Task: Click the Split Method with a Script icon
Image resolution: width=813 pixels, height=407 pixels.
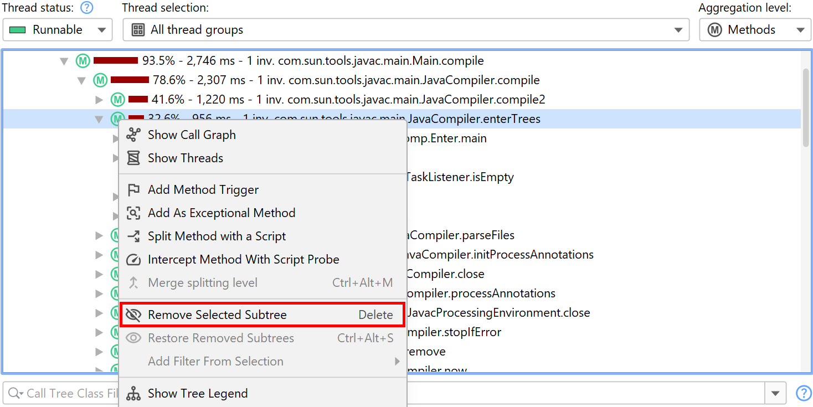Action: click(133, 236)
